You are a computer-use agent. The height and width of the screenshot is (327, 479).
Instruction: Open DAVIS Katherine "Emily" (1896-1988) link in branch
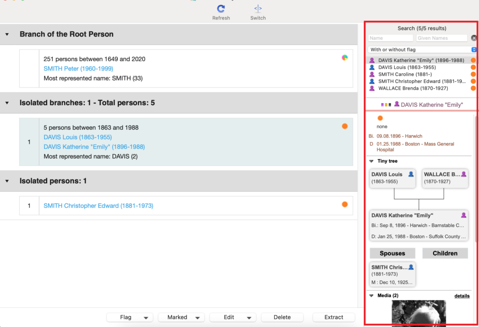pos(94,147)
